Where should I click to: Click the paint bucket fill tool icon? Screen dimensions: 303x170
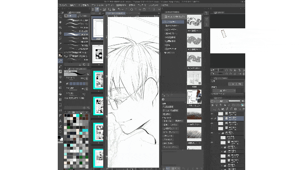[x=60, y=94]
